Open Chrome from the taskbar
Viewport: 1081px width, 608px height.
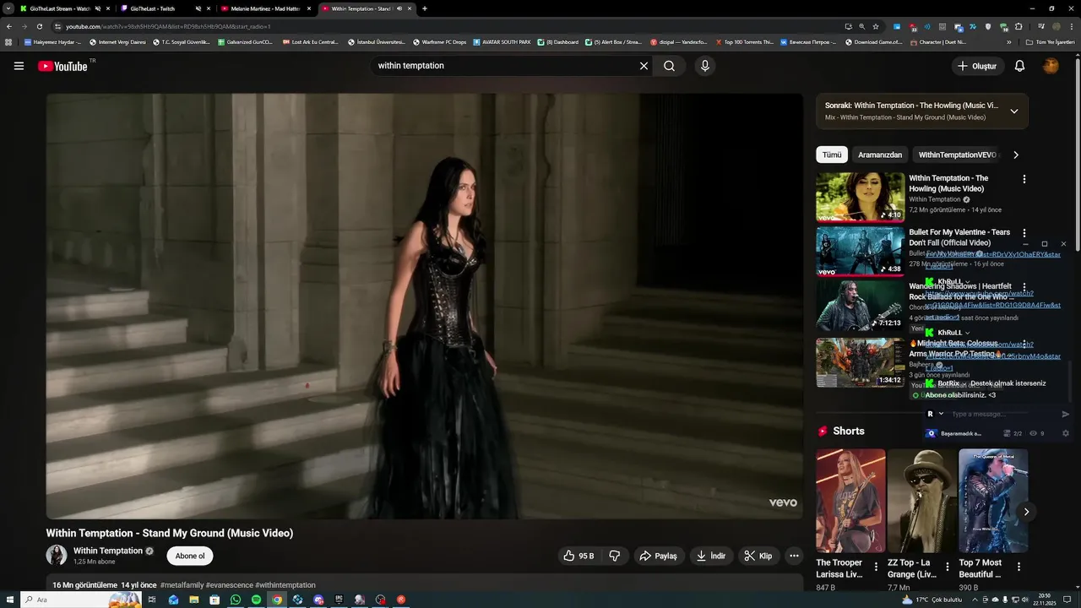click(x=276, y=600)
